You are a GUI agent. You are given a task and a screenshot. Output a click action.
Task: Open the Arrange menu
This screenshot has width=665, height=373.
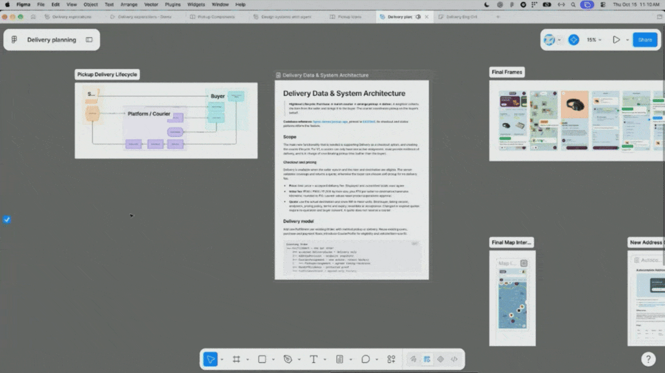(x=129, y=5)
